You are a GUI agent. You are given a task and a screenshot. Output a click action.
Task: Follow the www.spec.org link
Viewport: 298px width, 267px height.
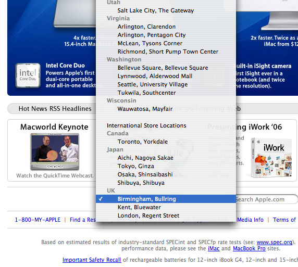[x=275, y=243]
